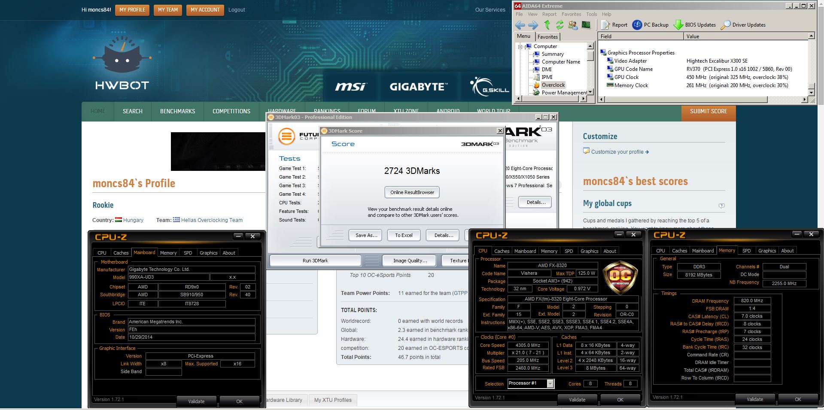Switch to Memory tab in Mainboard CPU-Z window
This screenshot has height=410, width=824.
[168, 253]
